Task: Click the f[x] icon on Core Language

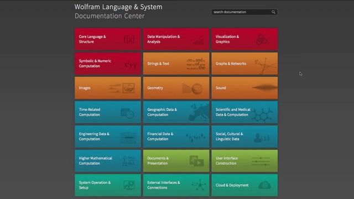Action: pyautogui.click(x=129, y=39)
